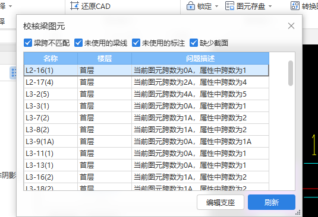Click the 锁定 text label
Viewport: 318px width, 217px height.
pos(204,7)
